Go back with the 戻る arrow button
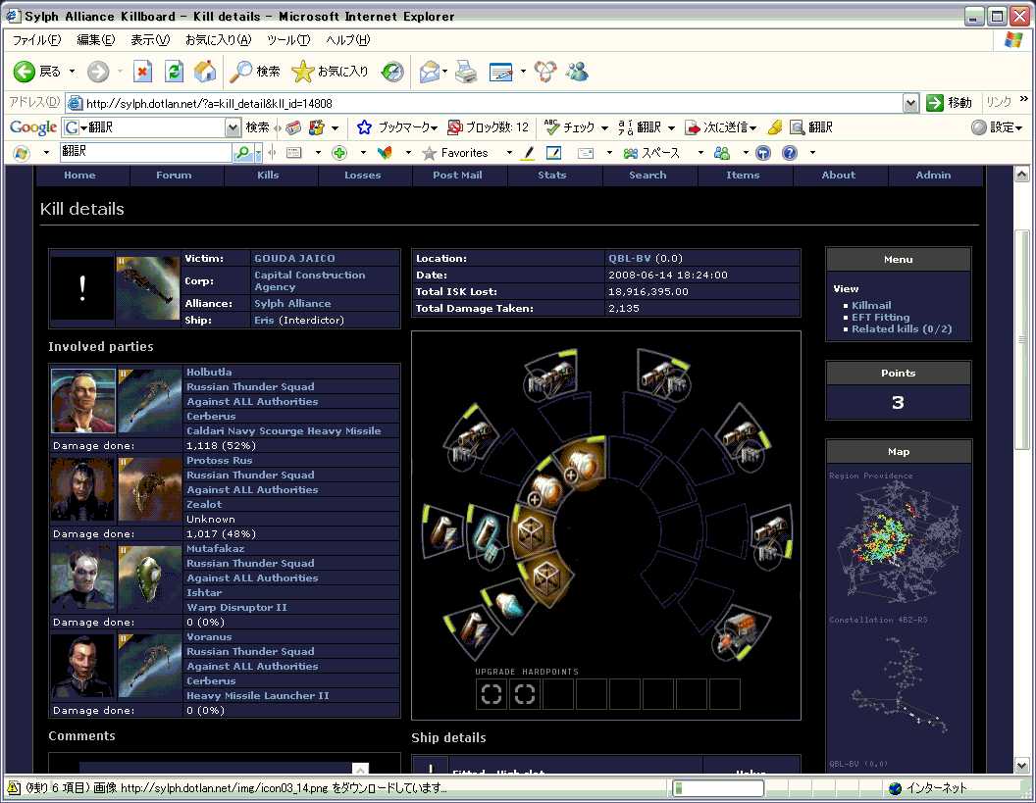The height and width of the screenshot is (803, 1036). (36, 71)
